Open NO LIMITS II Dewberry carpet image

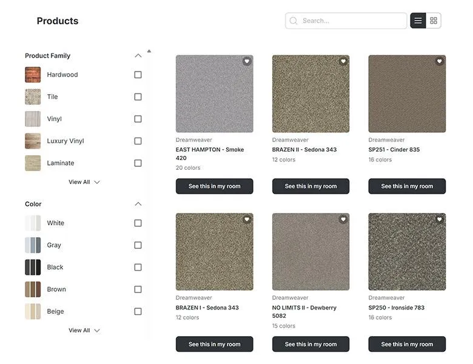(310, 252)
